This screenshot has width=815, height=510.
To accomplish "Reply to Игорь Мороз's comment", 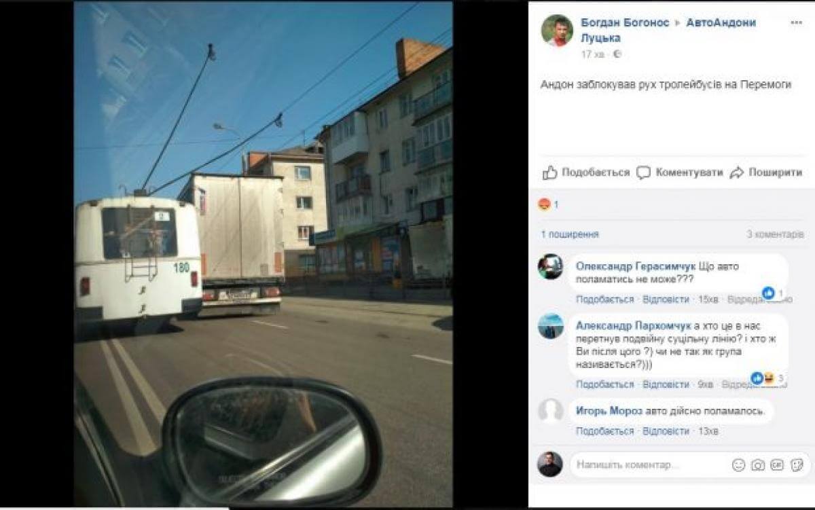I will coord(666,431).
